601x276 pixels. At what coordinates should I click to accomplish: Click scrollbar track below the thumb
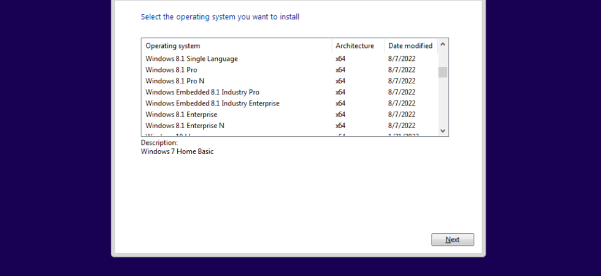443,102
